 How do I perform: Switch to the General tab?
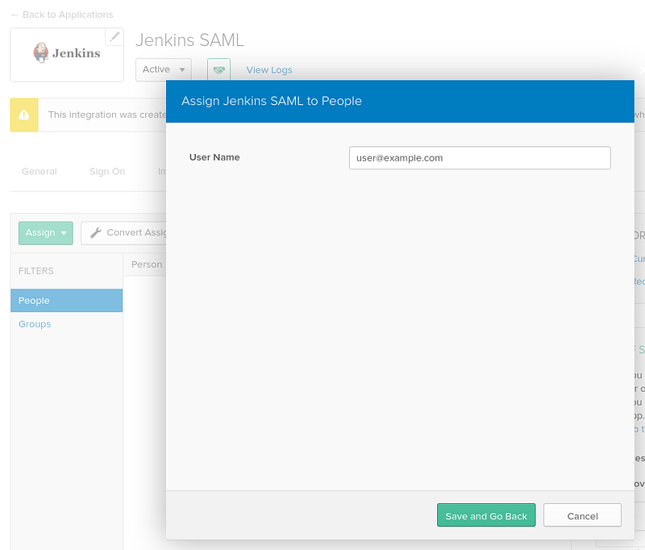(x=39, y=172)
